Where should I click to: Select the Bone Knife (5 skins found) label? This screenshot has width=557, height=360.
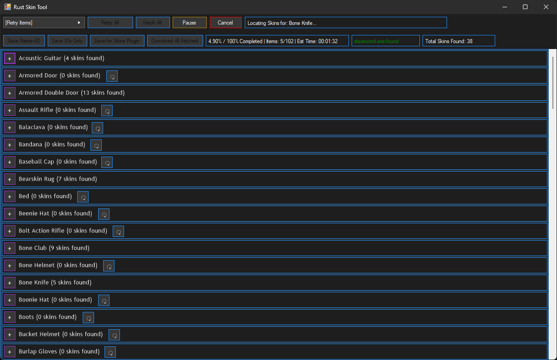[55, 282]
